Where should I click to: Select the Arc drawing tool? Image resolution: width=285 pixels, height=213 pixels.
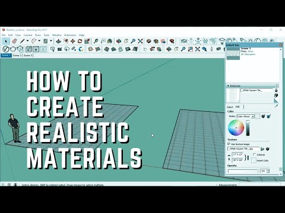click(34, 41)
